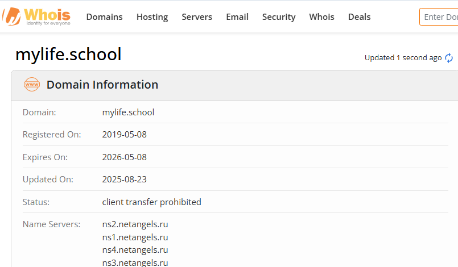Click the Domain Information panel header
The image size is (458, 267).
pyautogui.click(x=102, y=85)
